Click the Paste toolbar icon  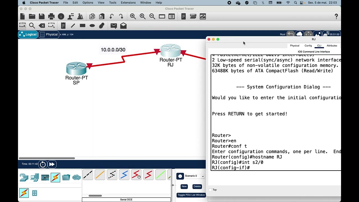102,17
